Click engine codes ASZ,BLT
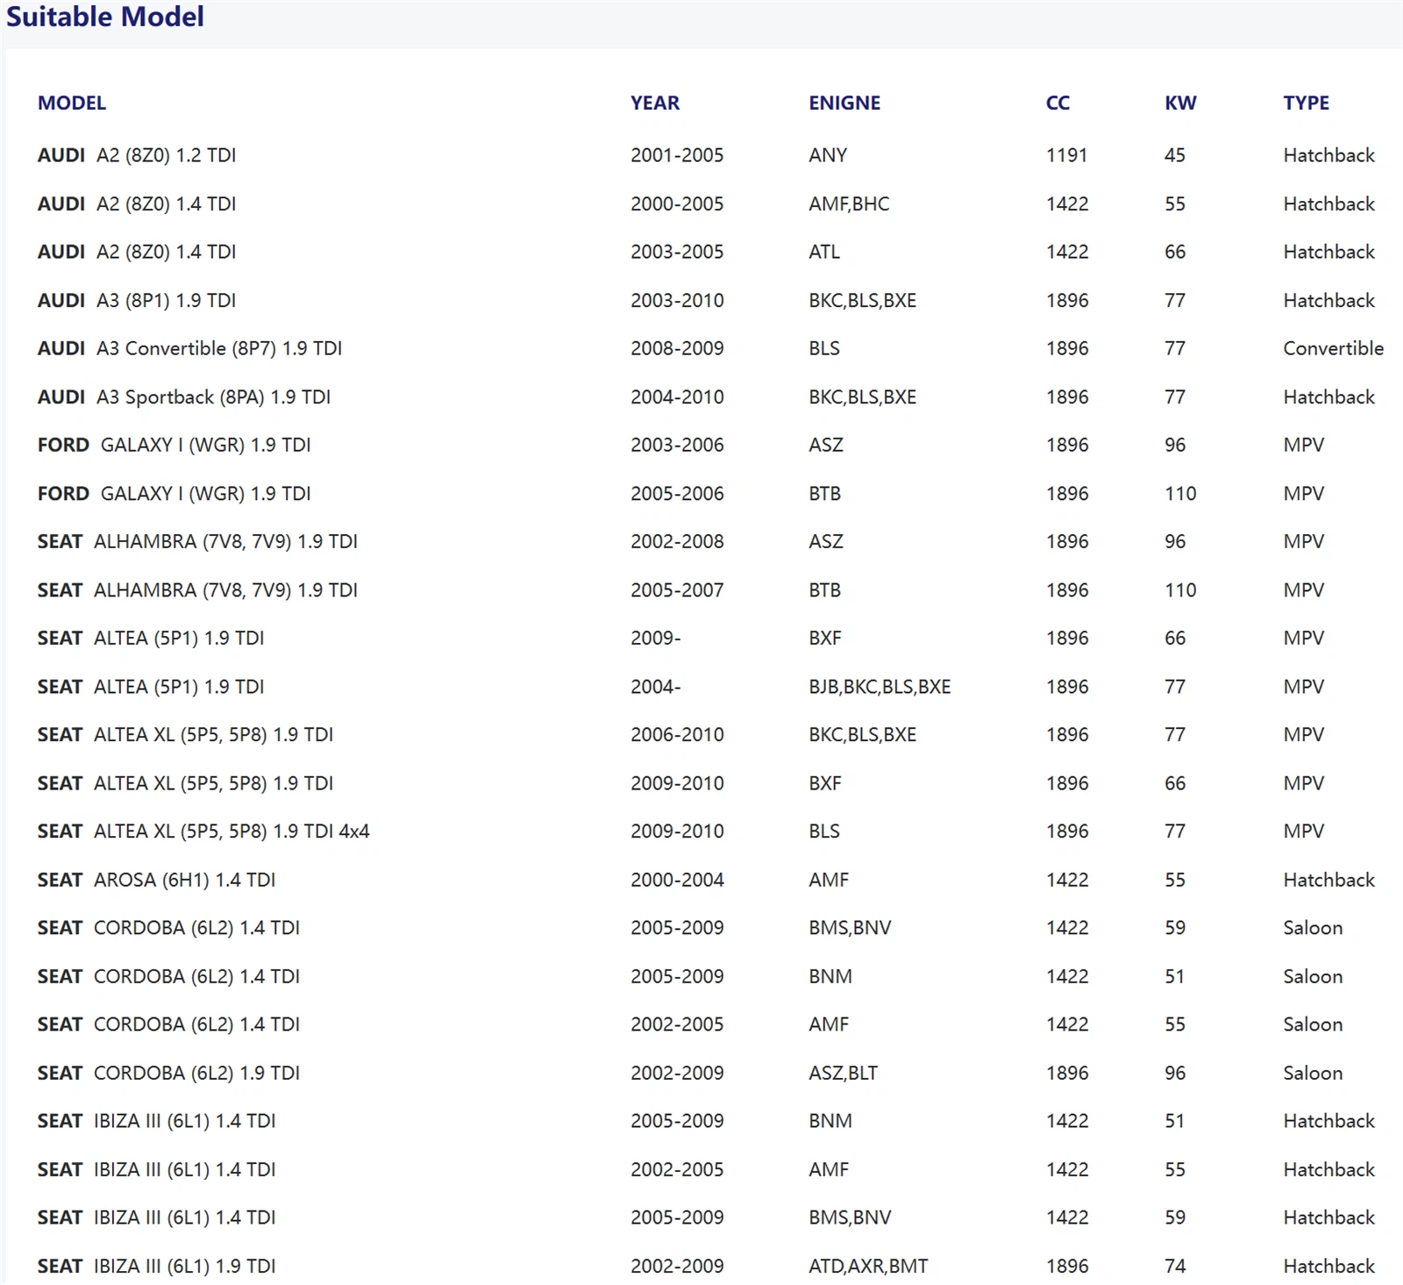The image size is (1403, 1285). click(843, 1073)
